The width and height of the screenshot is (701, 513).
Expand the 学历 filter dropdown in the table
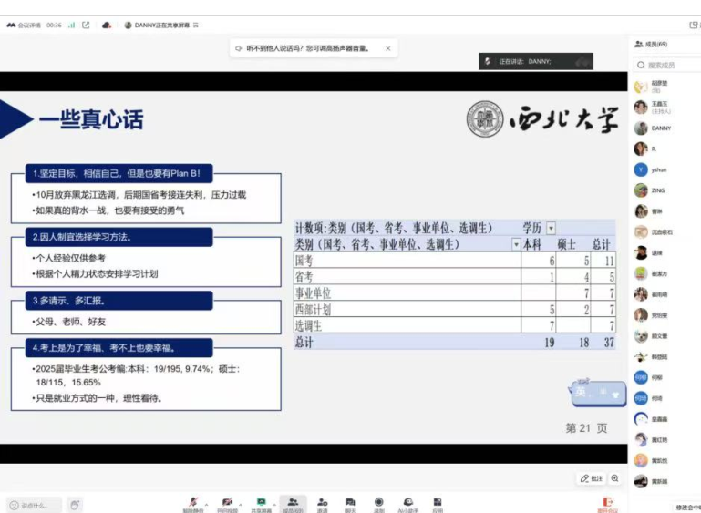tap(551, 228)
